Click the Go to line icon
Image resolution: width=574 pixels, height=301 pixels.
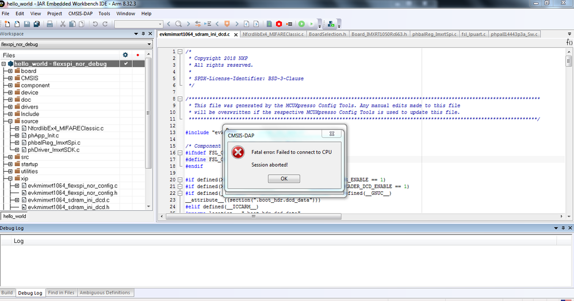click(208, 24)
